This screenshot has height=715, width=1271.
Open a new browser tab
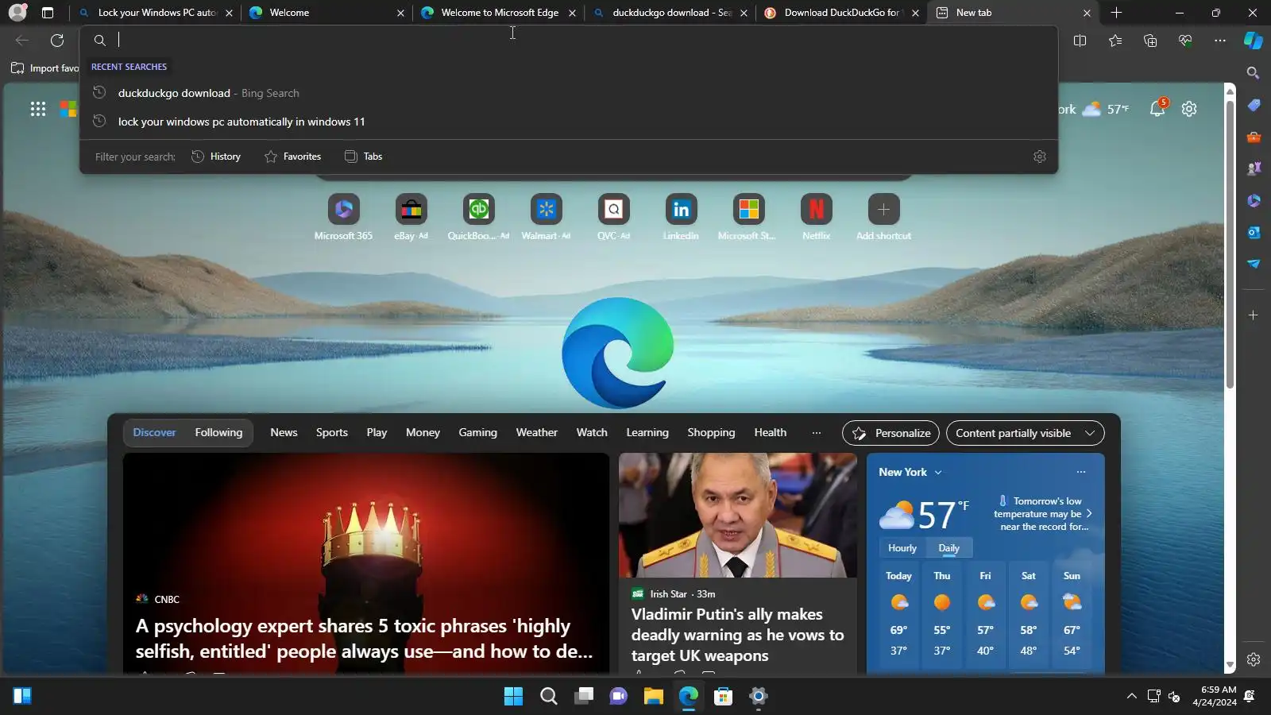click(1116, 13)
